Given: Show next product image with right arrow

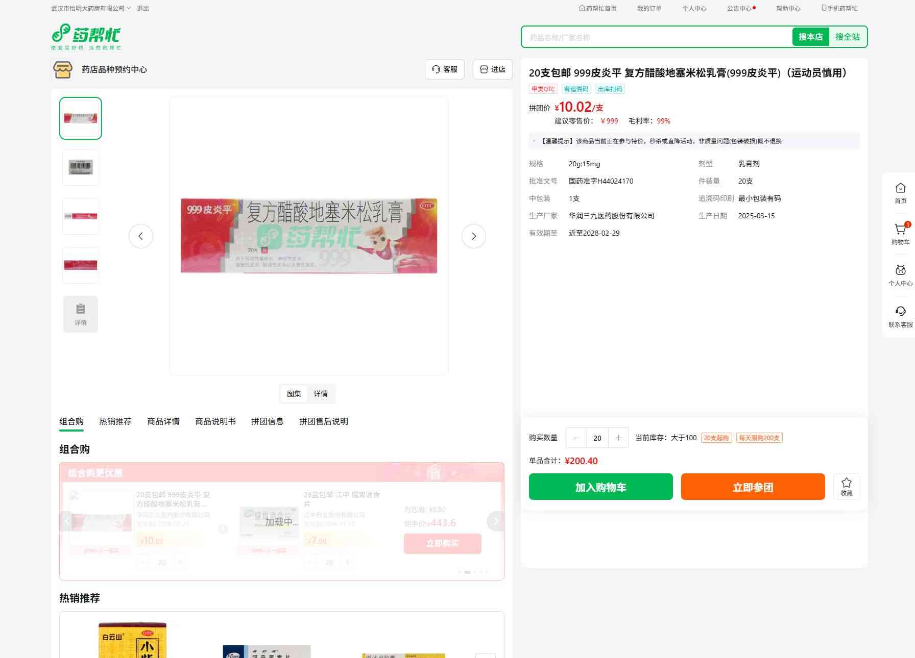Looking at the screenshot, I should tap(473, 236).
